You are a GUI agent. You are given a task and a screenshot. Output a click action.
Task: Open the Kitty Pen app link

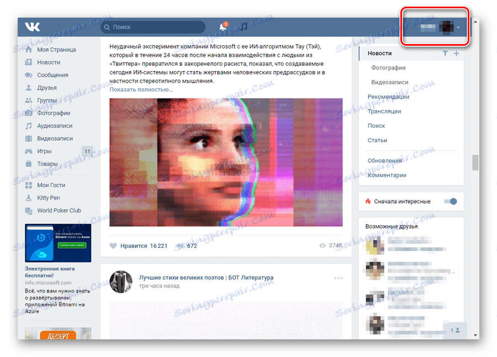tap(49, 198)
